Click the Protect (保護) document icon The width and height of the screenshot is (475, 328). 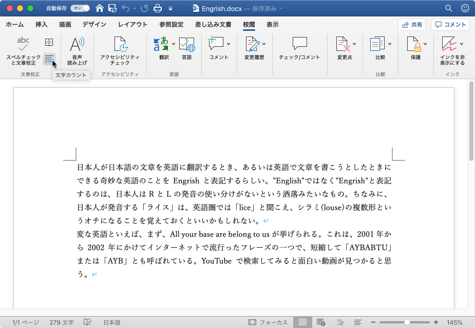pos(414,44)
